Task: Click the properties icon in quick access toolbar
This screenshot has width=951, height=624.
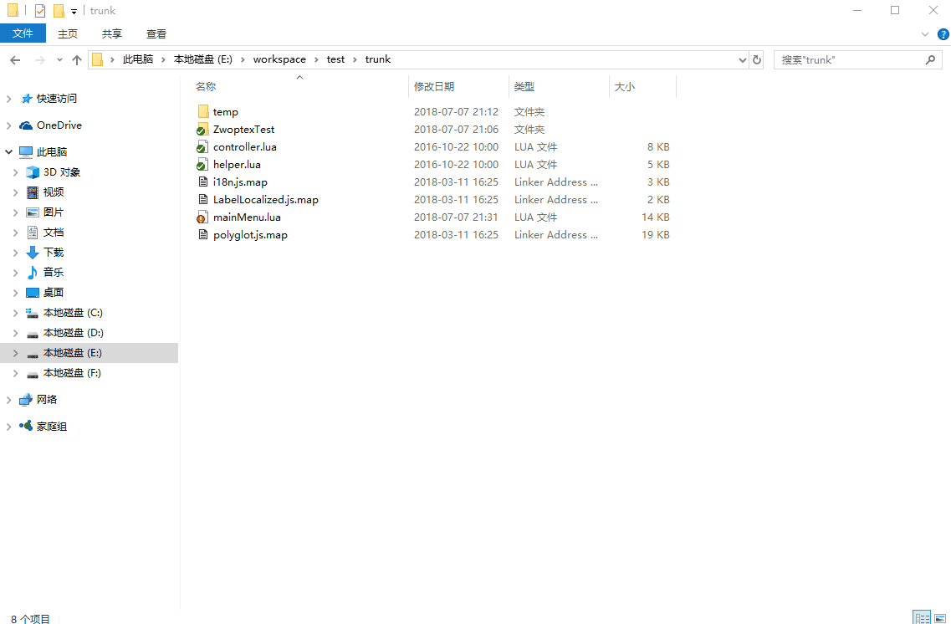Action: pyautogui.click(x=40, y=11)
